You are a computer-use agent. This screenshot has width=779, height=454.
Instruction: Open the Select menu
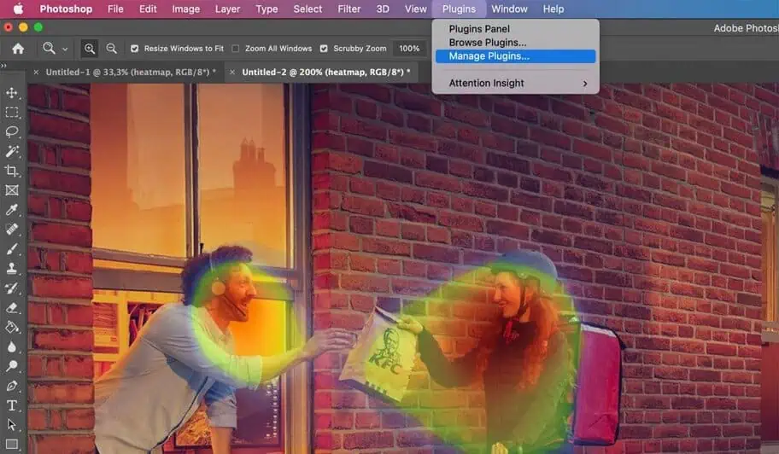click(307, 9)
